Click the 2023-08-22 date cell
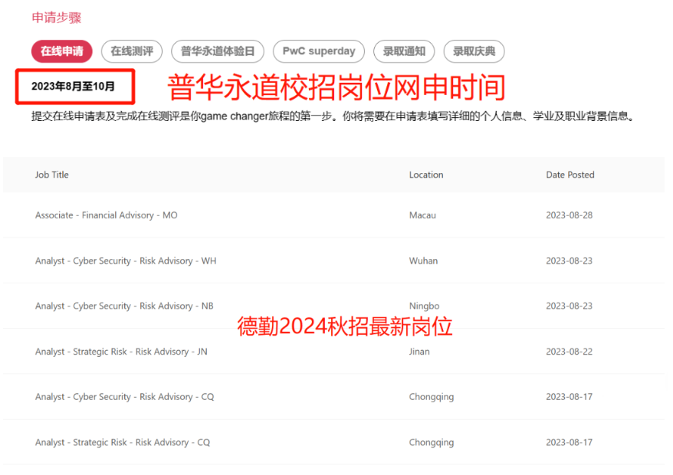Screen dimensions: 673x475 [x=569, y=352]
